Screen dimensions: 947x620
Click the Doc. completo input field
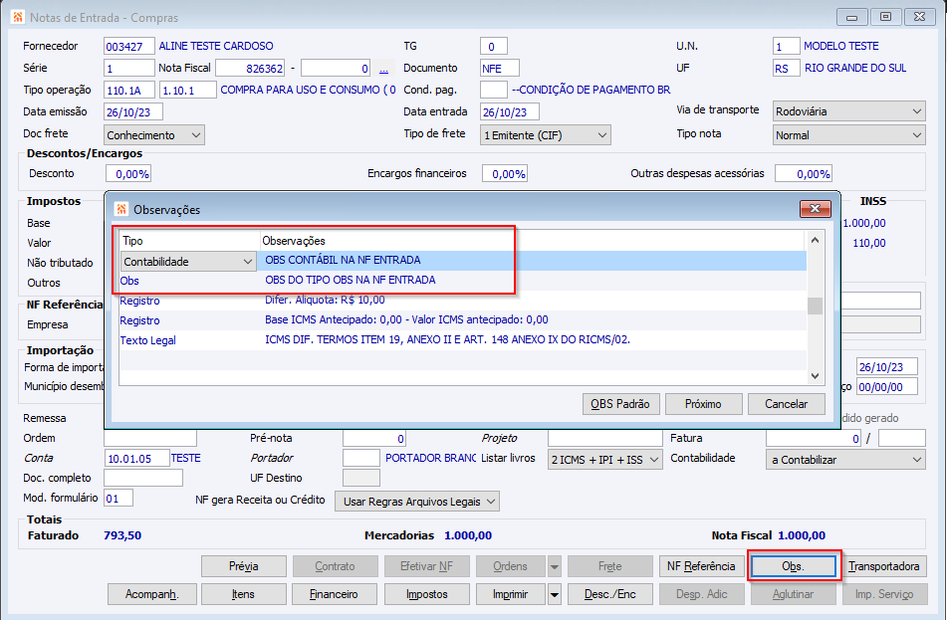[143, 478]
